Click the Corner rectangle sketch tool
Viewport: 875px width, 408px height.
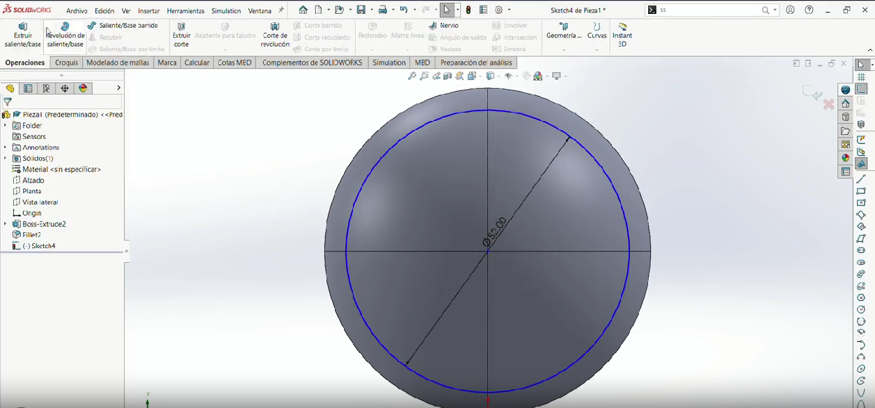point(861,191)
